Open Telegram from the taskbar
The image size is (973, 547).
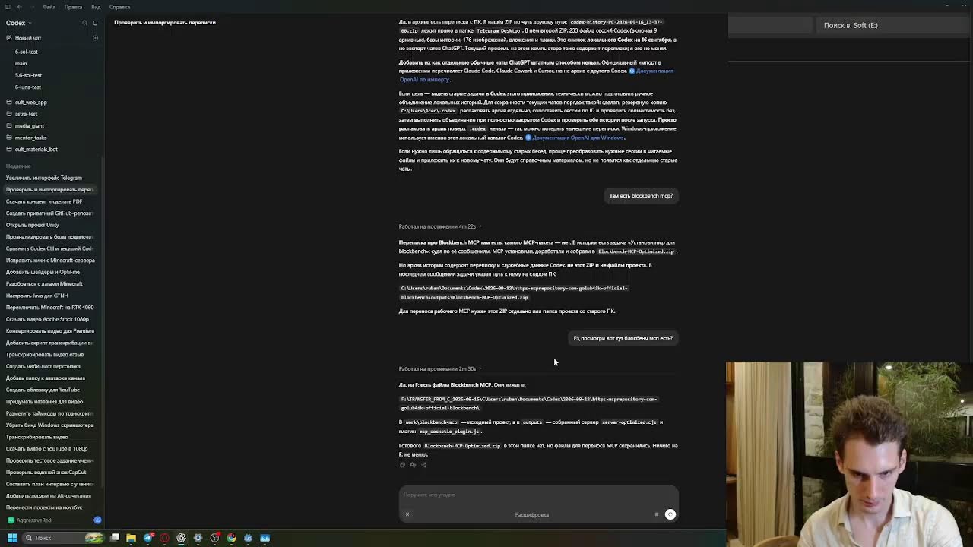148,538
